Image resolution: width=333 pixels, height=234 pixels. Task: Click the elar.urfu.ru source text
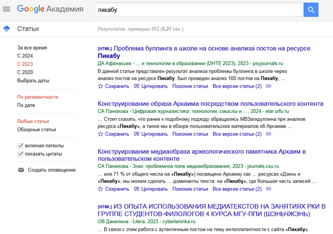[277, 111]
